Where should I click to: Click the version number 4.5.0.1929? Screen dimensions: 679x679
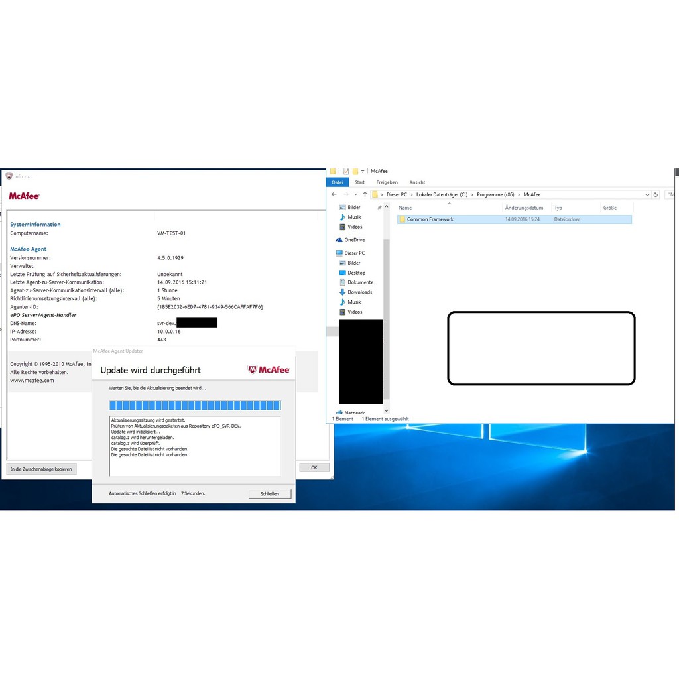click(170, 258)
